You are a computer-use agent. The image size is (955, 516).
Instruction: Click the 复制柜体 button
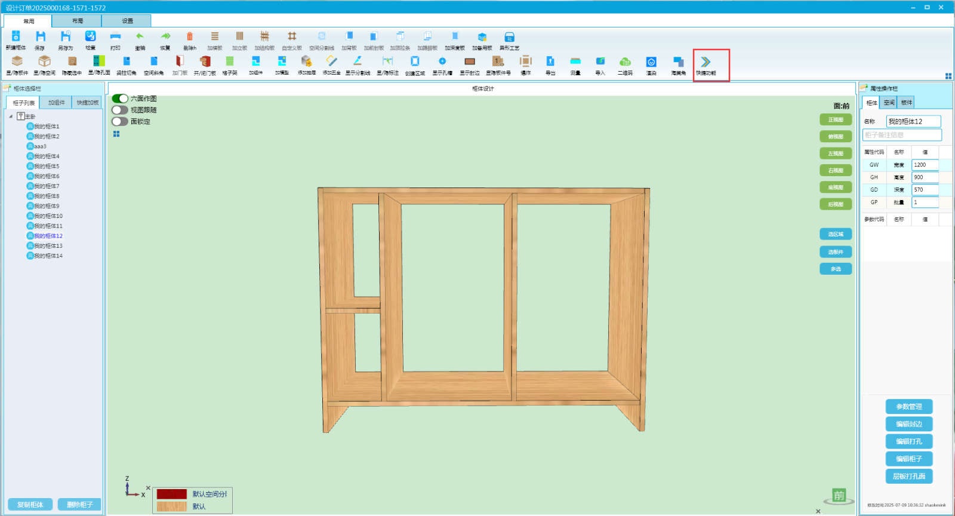pyautogui.click(x=30, y=505)
